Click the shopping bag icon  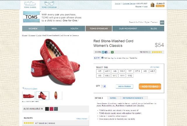tap(153, 5)
